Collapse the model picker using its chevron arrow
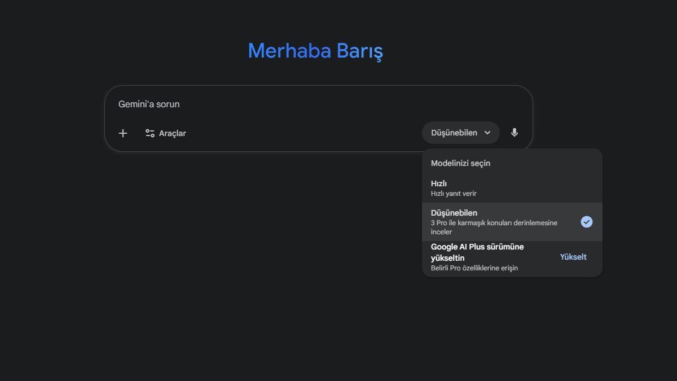677x381 pixels. point(487,133)
